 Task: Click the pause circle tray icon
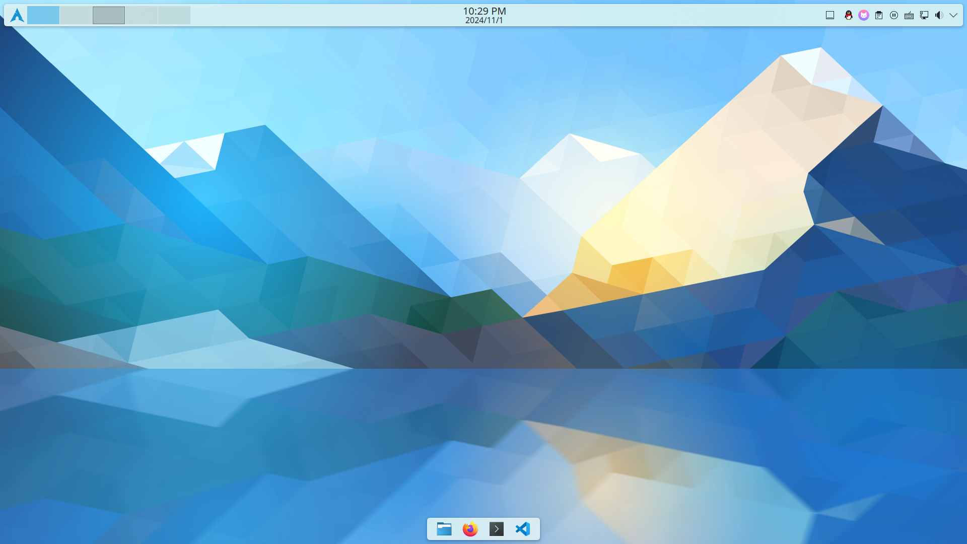click(894, 15)
